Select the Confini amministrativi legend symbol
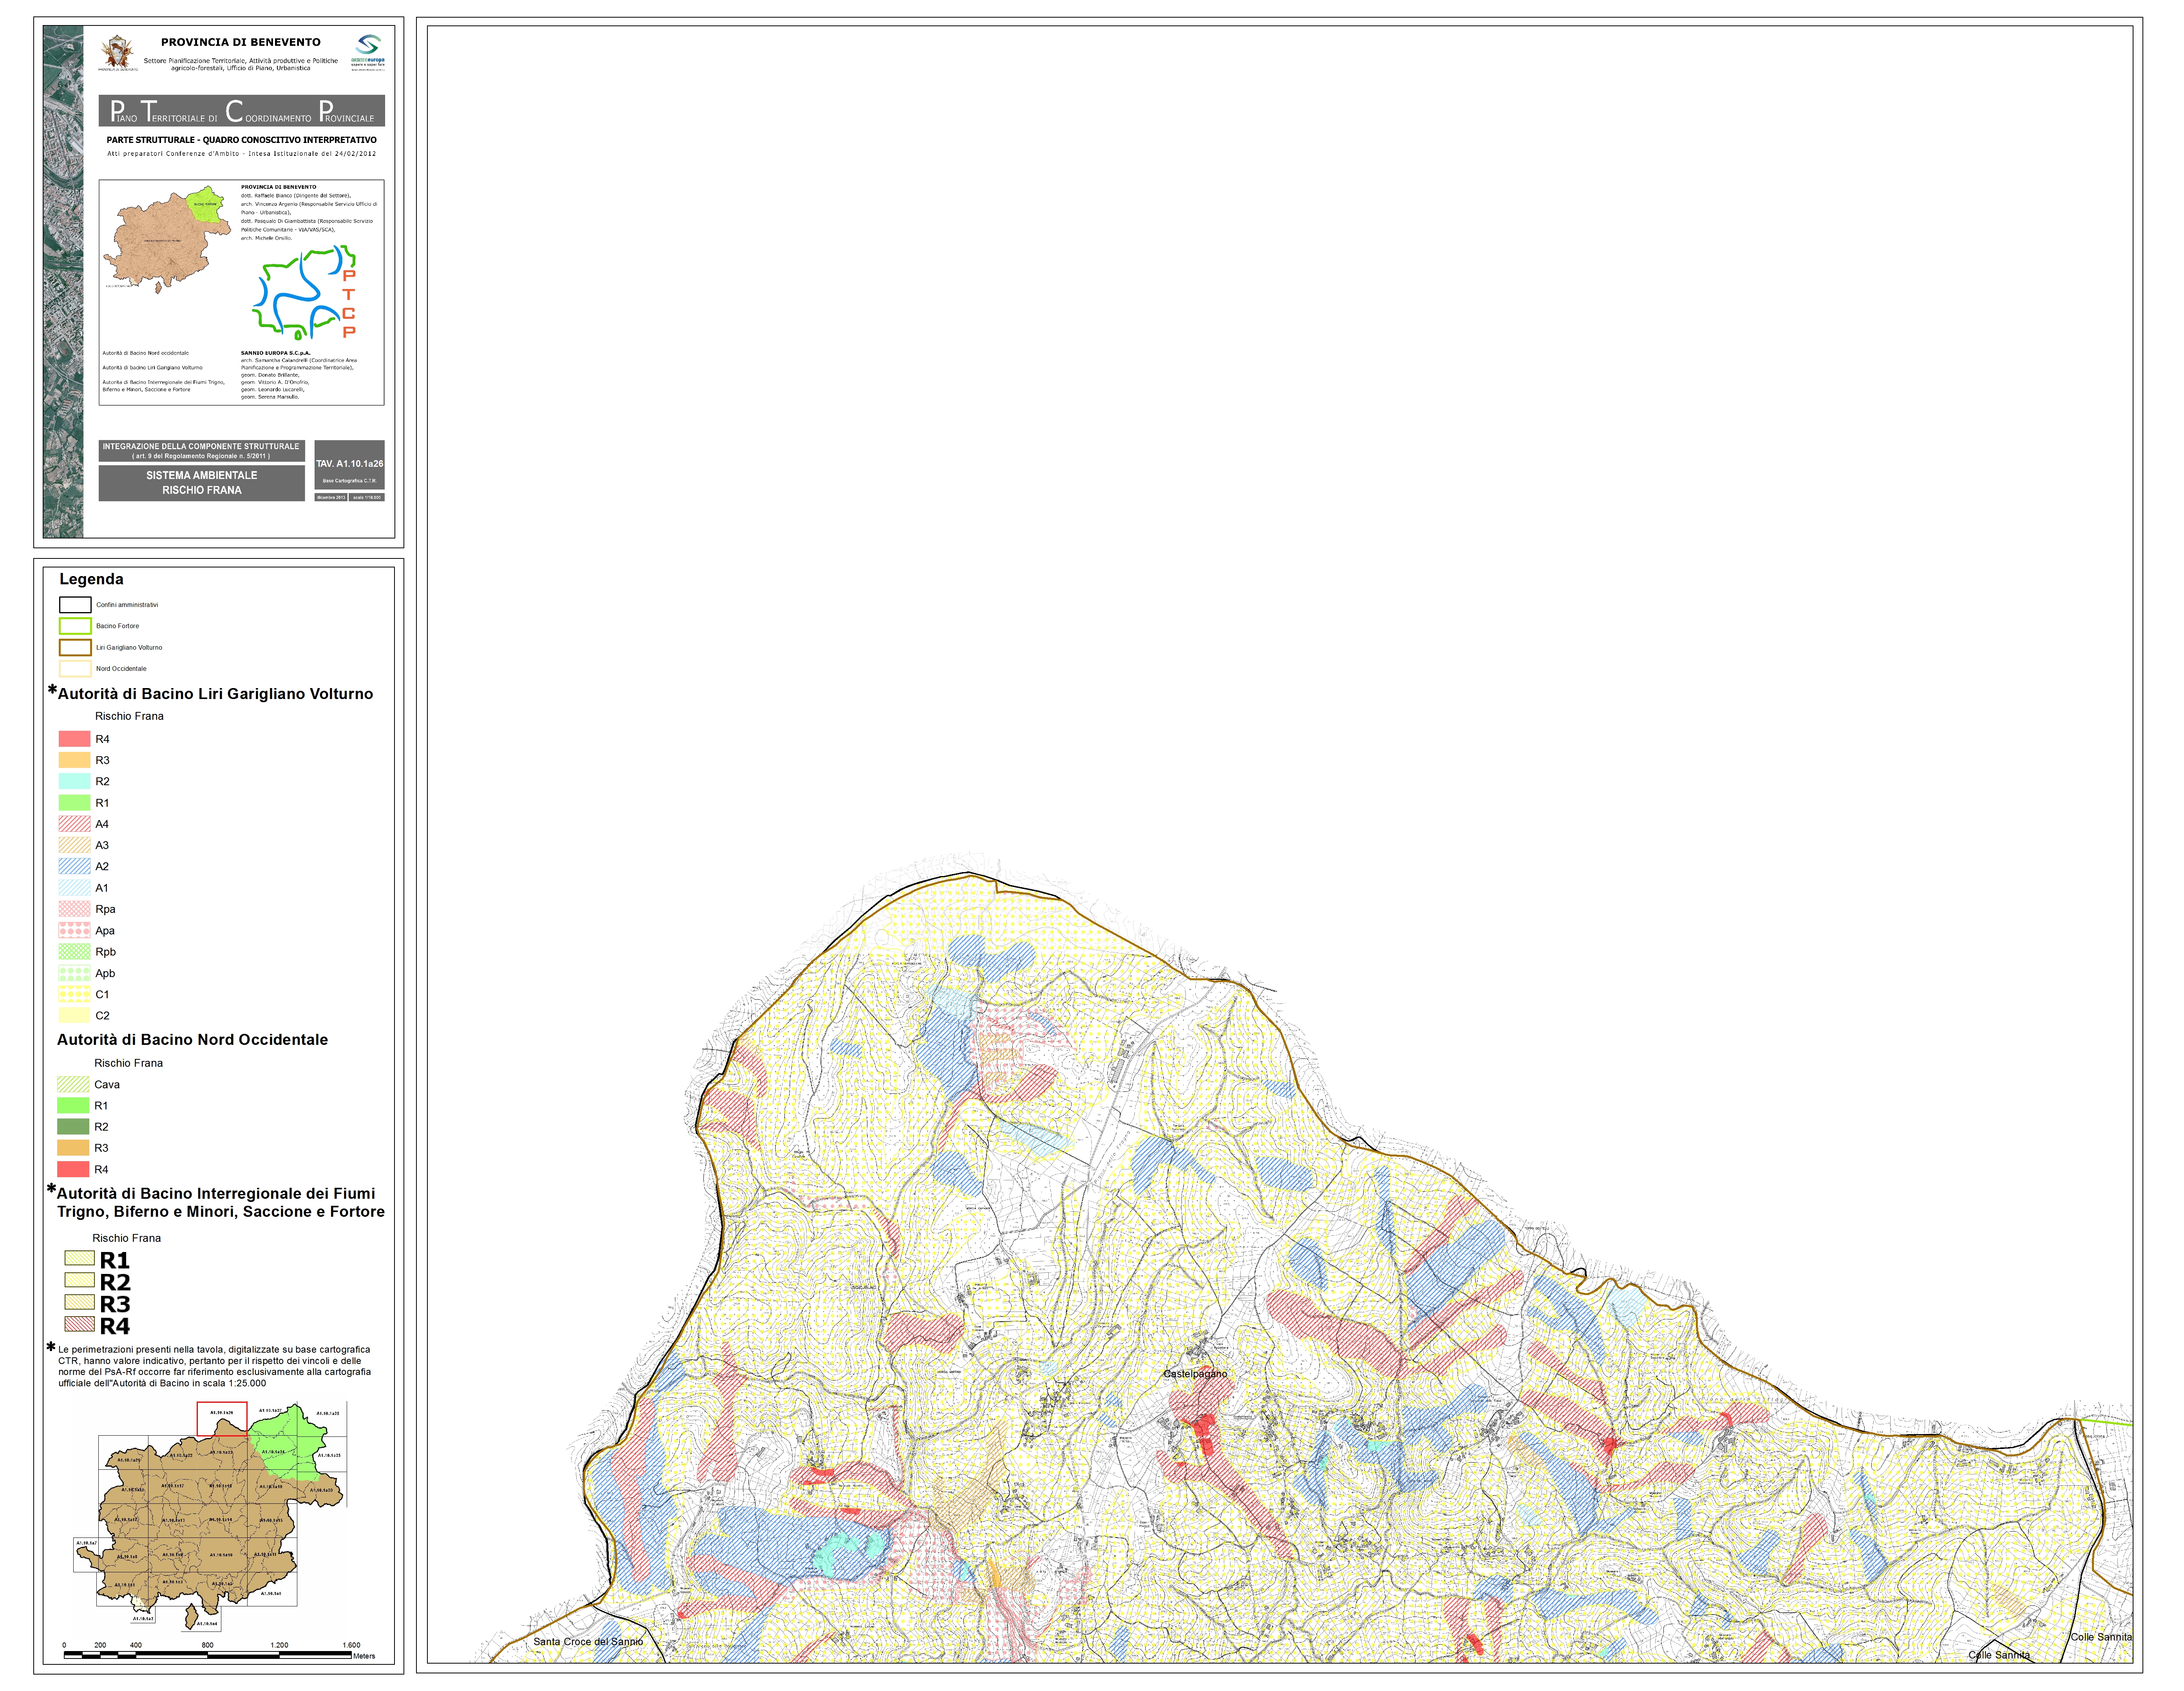Viewport: 2184px width, 1691px height. coord(75,605)
